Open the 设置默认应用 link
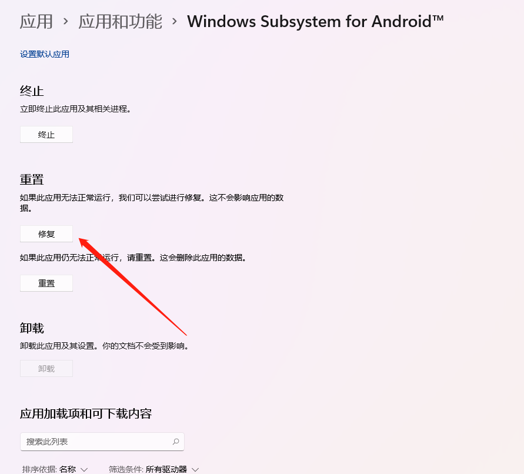524x474 pixels. pyautogui.click(x=45, y=54)
